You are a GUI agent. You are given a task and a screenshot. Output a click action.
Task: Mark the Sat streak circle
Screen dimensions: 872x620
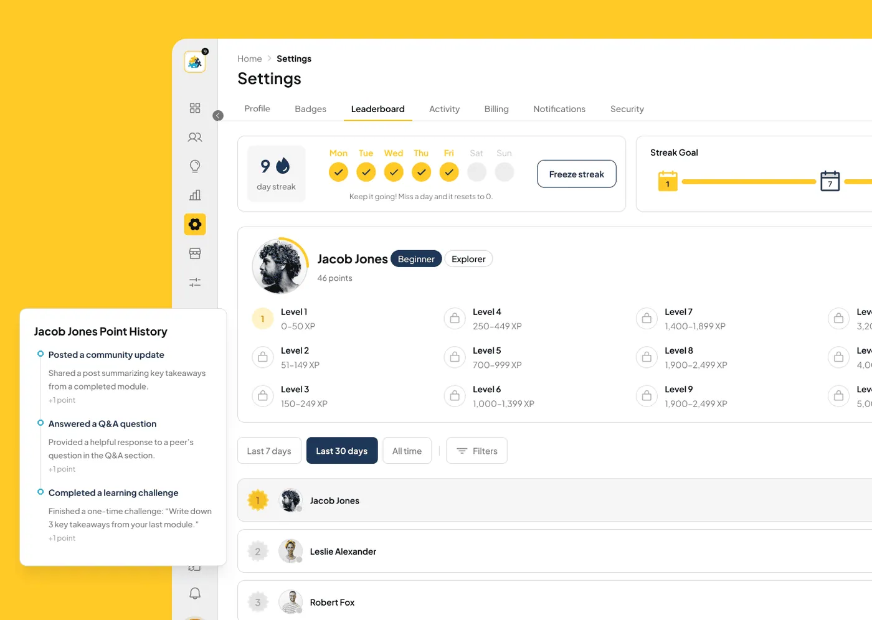[x=476, y=172]
